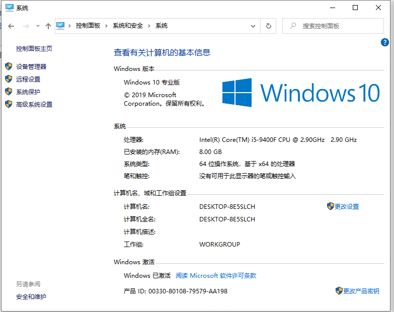The width and height of the screenshot is (394, 312).
Task: Click the search magnifier icon
Action: coord(293,26)
